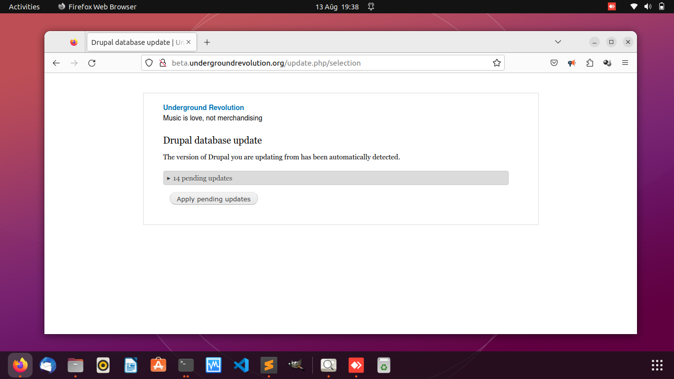Open AnyDesk from the dock
The height and width of the screenshot is (379, 674).
pos(356,365)
